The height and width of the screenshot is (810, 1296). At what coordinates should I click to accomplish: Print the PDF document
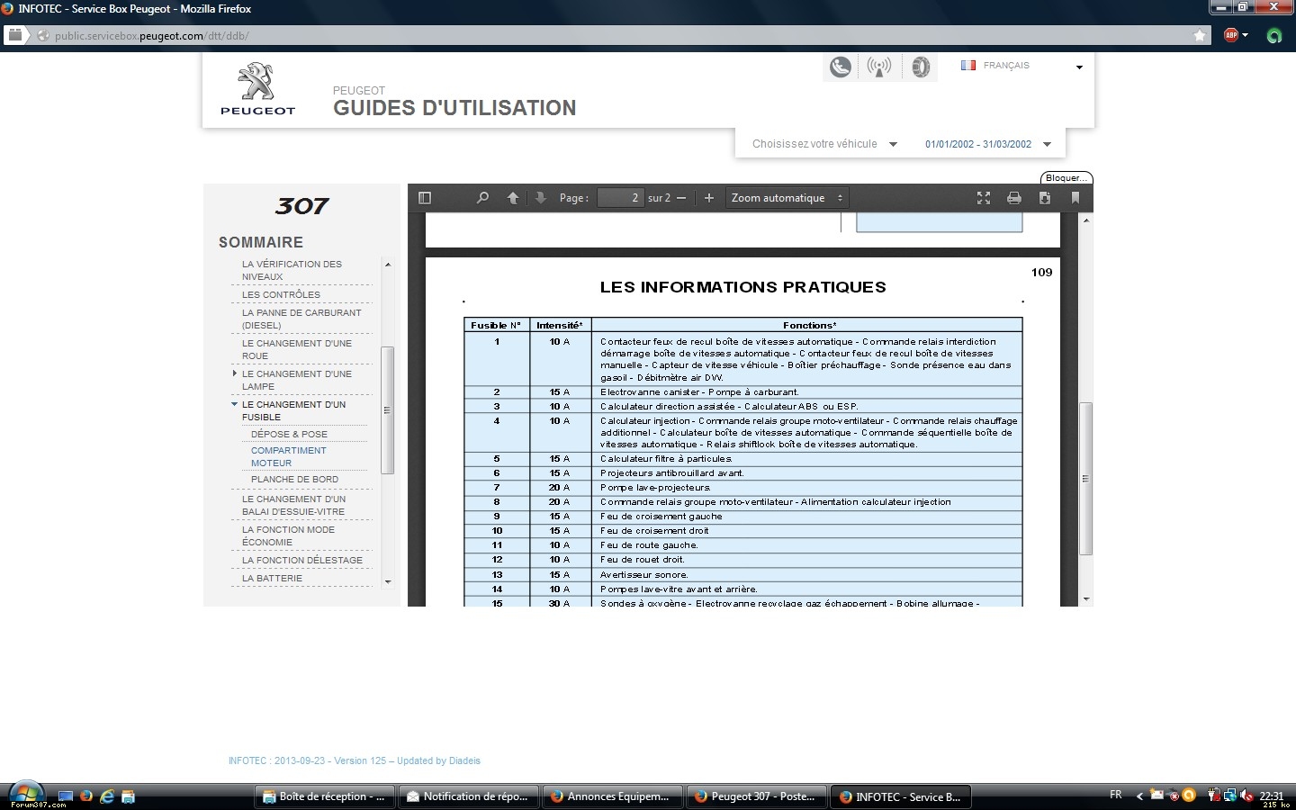coord(1014,198)
